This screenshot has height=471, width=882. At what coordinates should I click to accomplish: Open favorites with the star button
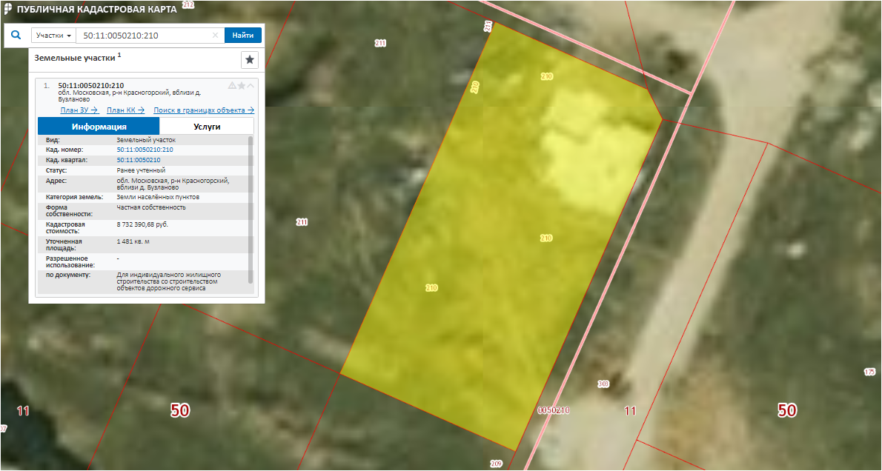click(250, 60)
